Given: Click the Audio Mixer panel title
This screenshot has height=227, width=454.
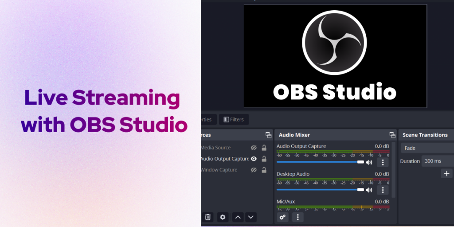Looking at the screenshot, I should (294, 135).
